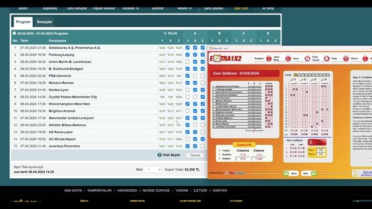
Task: Click the Temizle button
Action: pyautogui.click(x=195, y=155)
